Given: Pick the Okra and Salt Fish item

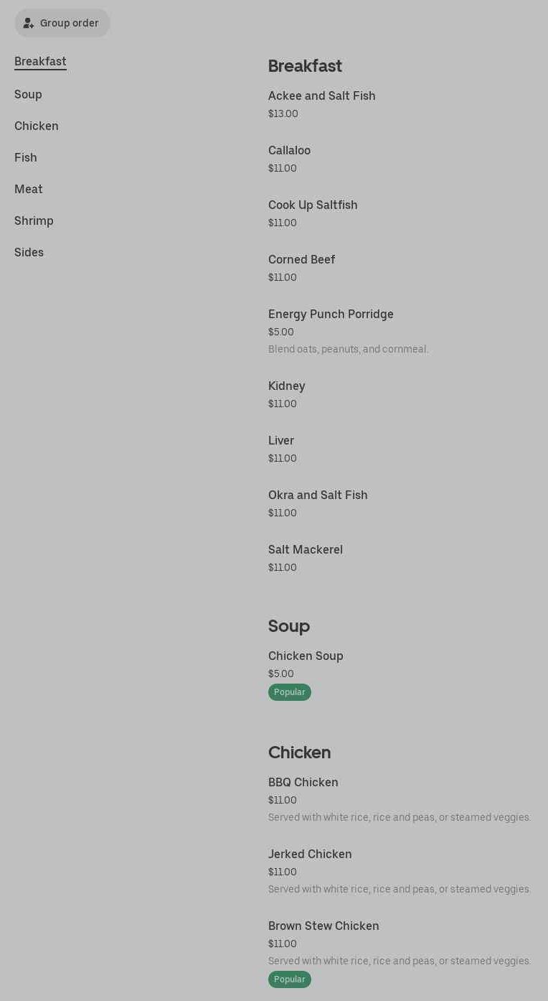Looking at the screenshot, I should tap(318, 495).
